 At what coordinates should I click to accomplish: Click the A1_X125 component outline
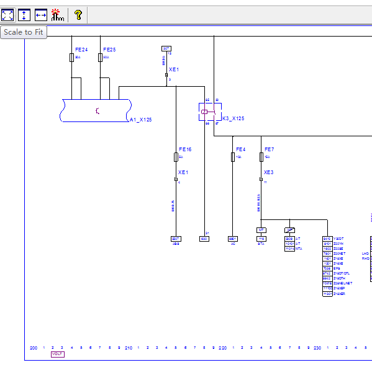pos(96,110)
